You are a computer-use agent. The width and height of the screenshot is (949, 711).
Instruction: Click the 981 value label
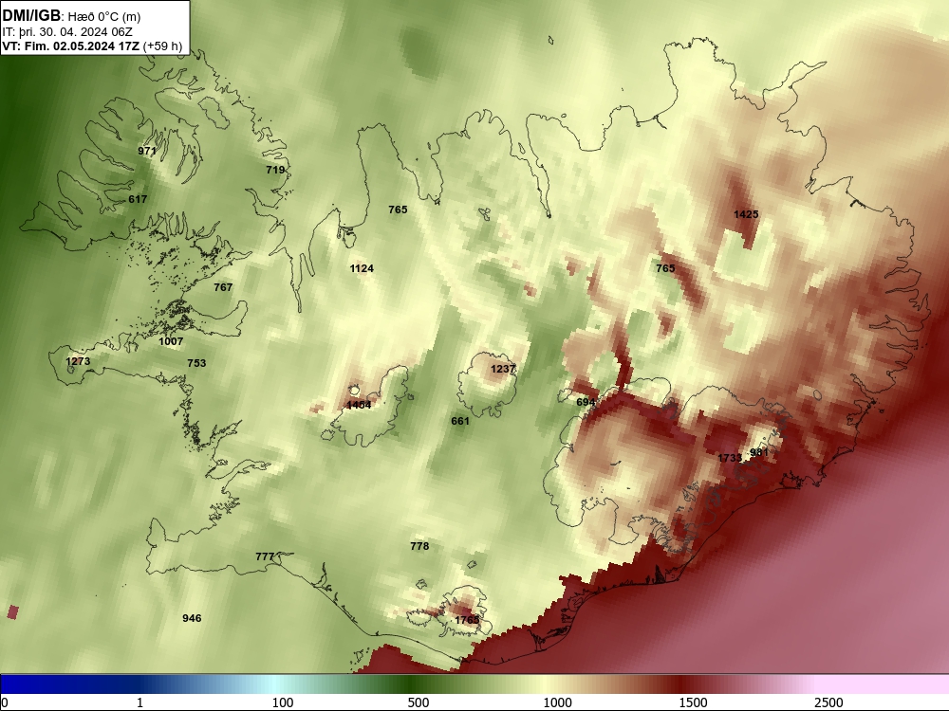click(759, 452)
